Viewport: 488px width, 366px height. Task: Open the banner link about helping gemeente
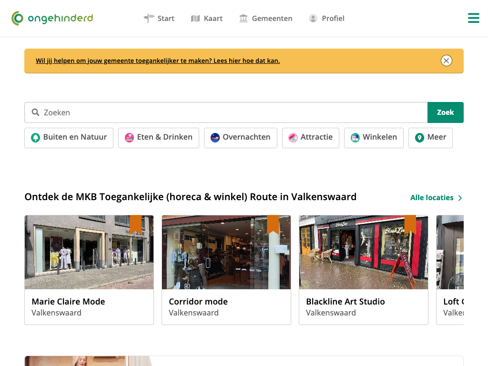click(158, 61)
